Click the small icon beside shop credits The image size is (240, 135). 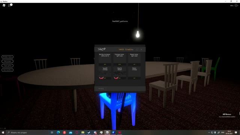click(137, 49)
